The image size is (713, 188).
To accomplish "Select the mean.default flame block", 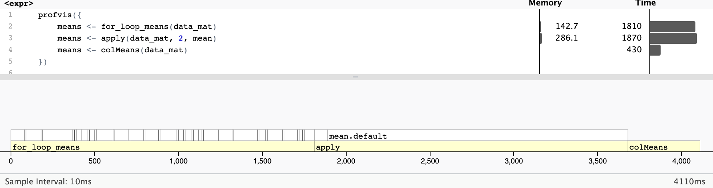I will [477, 136].
